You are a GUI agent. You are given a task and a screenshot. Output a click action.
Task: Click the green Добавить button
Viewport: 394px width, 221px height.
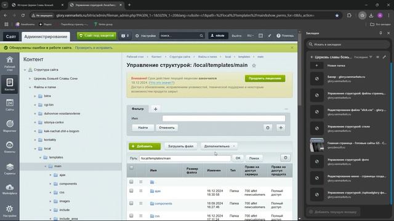click(x=145, y=146)
